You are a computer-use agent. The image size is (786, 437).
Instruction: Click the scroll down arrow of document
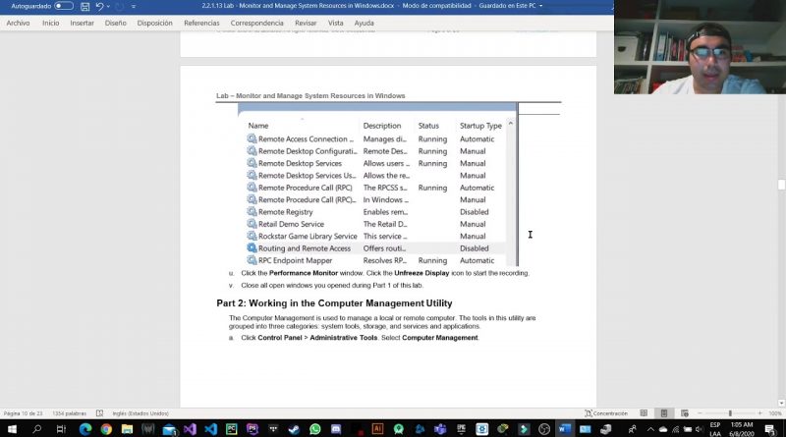click(x=781, y=403)
